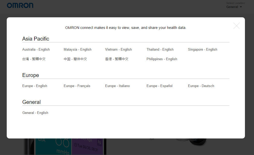Image resolution: width=254 pixels, height=155 pixels.
Task: Pick Europe - Español
Action: tap(159, 86)
